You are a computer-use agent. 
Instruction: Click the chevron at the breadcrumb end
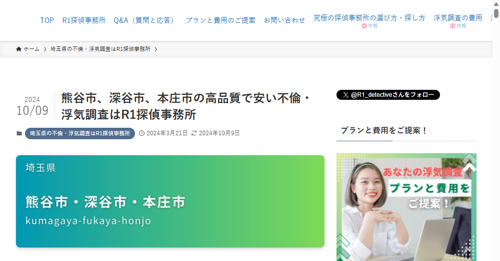tap(155, 49)
